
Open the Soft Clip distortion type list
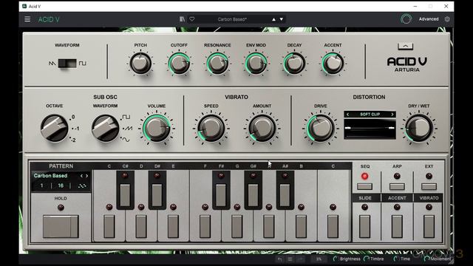tap(370, 115)
